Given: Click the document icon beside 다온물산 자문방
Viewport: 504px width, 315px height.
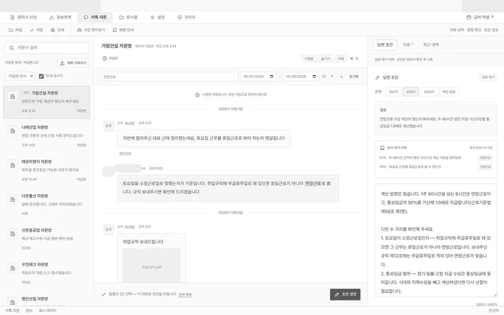Looking at the screenshot, I should click(x=13, y=200).
